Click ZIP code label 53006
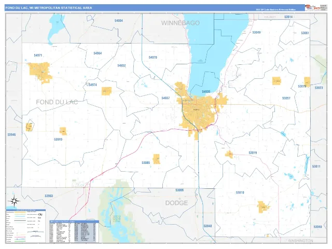332x249 pixels. [x=179, y=190]
